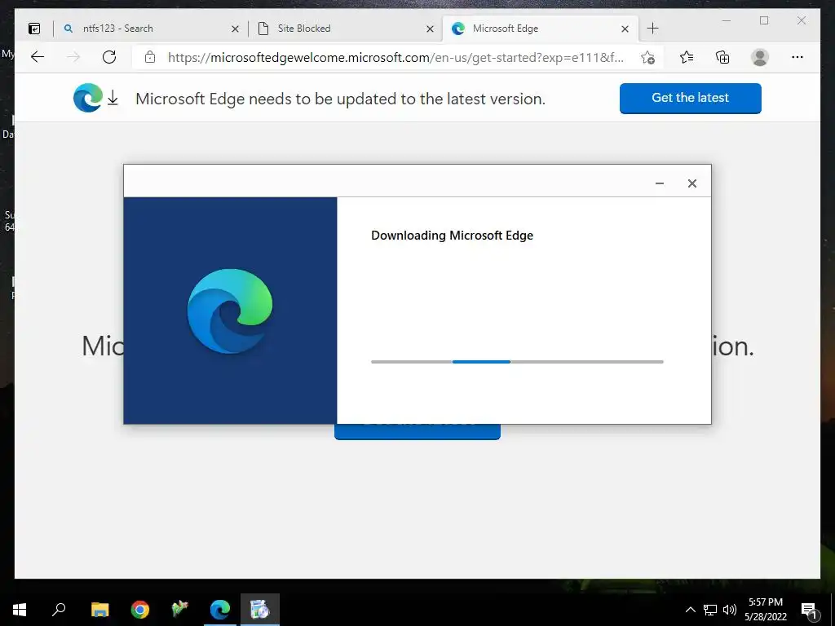Open File Explorer from taskbar
The image size is (835, 626).
click(x=99, y=610)
